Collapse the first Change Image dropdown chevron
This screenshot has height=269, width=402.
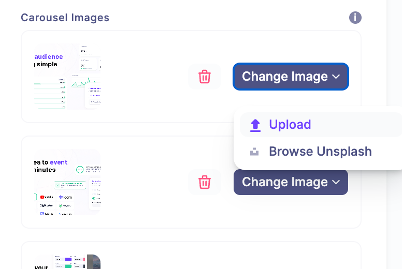(336, 77)
